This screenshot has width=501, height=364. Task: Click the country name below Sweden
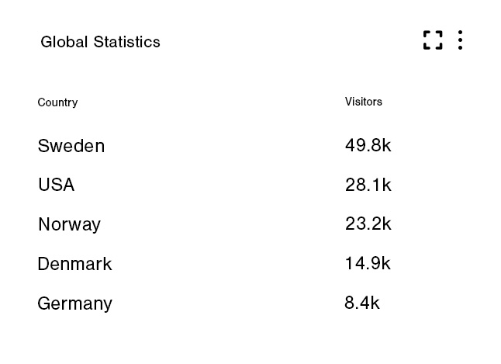(56, 185)
